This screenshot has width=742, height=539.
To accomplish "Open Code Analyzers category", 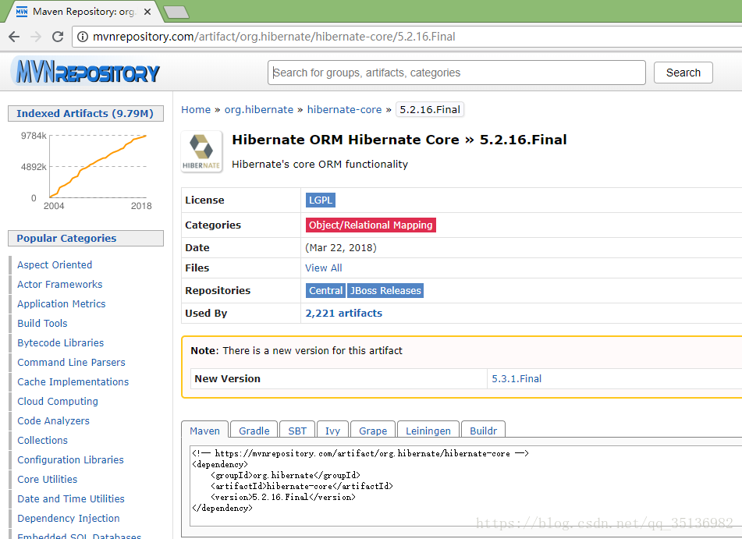I will [54, 420].
